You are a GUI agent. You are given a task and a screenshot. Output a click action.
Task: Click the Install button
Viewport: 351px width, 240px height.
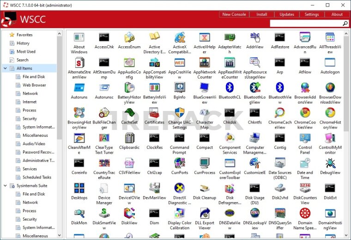coord(262,14)
